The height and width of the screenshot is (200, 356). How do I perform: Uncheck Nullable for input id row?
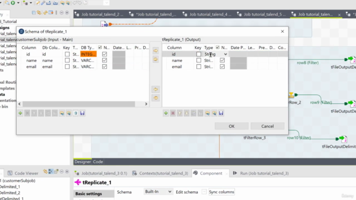[x=105, y=54]
